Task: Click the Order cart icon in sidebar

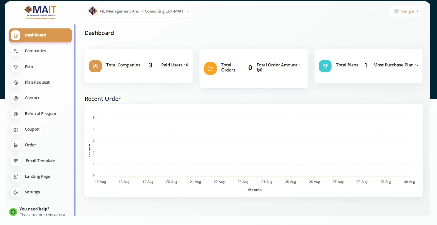Action: 16,145
